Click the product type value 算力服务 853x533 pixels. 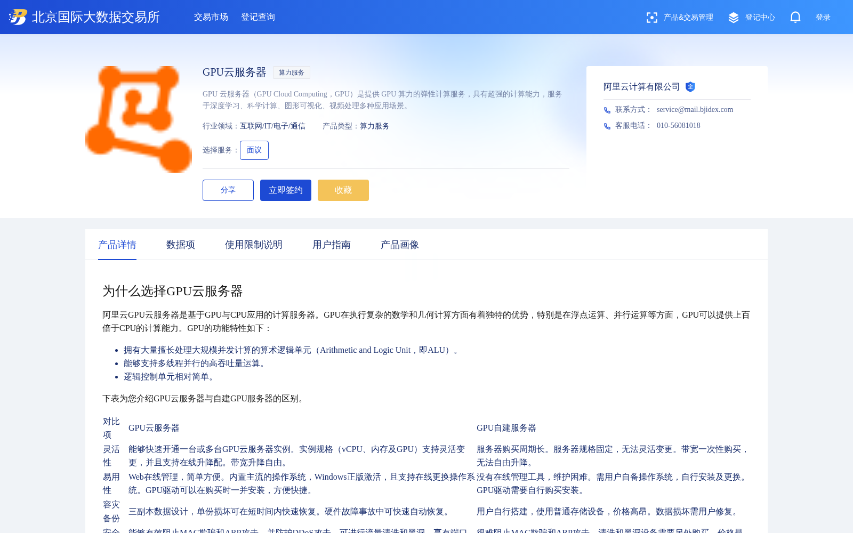[375, 126]
